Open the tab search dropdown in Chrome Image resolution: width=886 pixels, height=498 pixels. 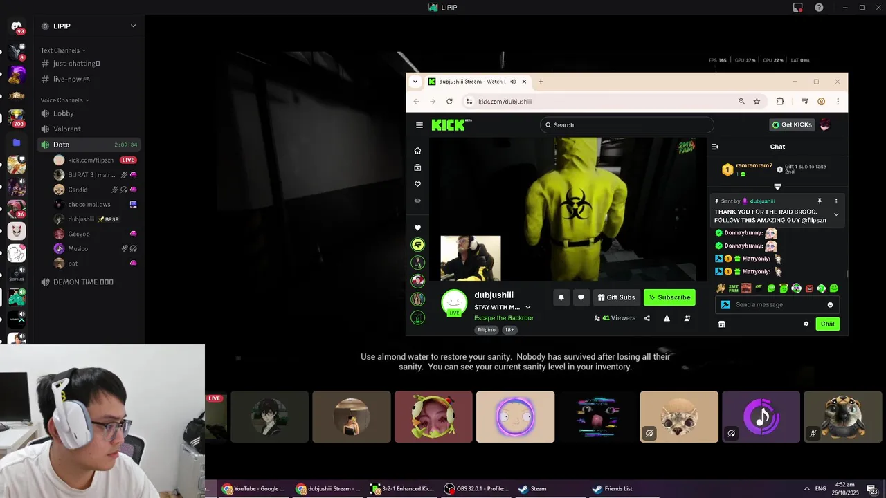pos(415,82)
